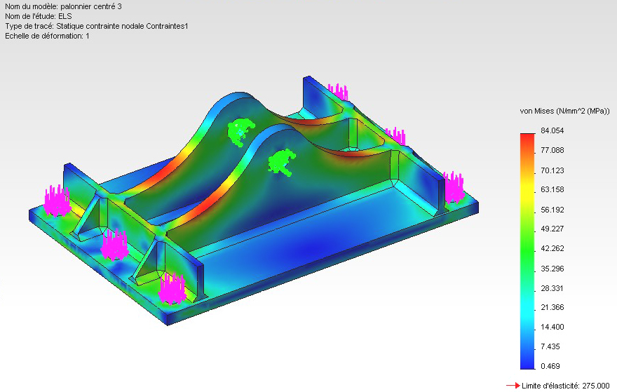Image resolution: width=617 pixels, height=392 pixels.
Task: Select the "Nom de l'étude: ELS" text
Action: click(39, 16)
